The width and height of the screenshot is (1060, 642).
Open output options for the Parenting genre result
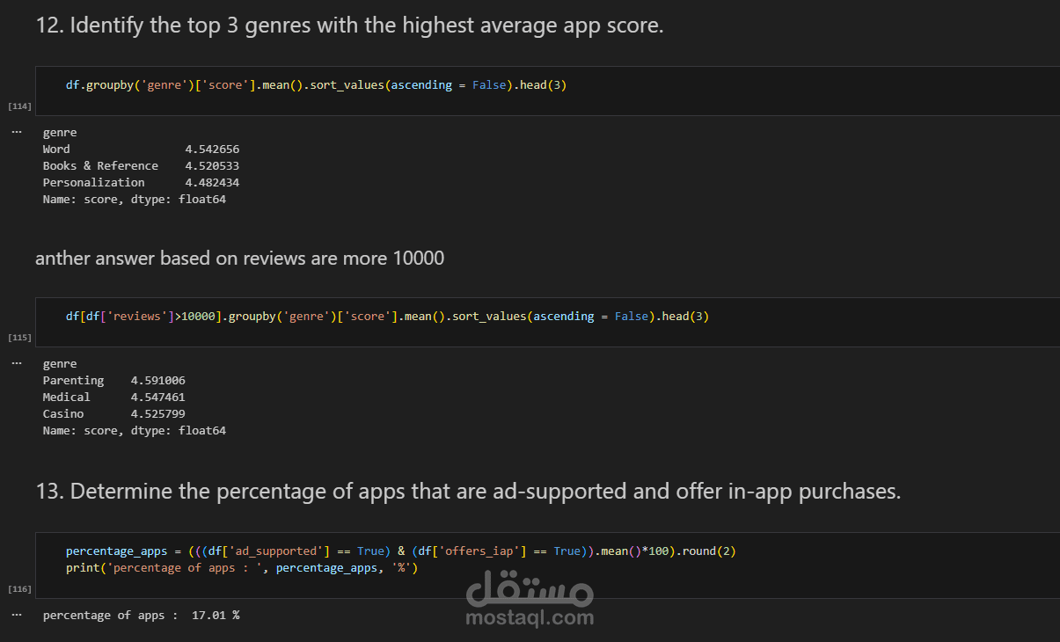pyautogui.click(x=16, y=363)
